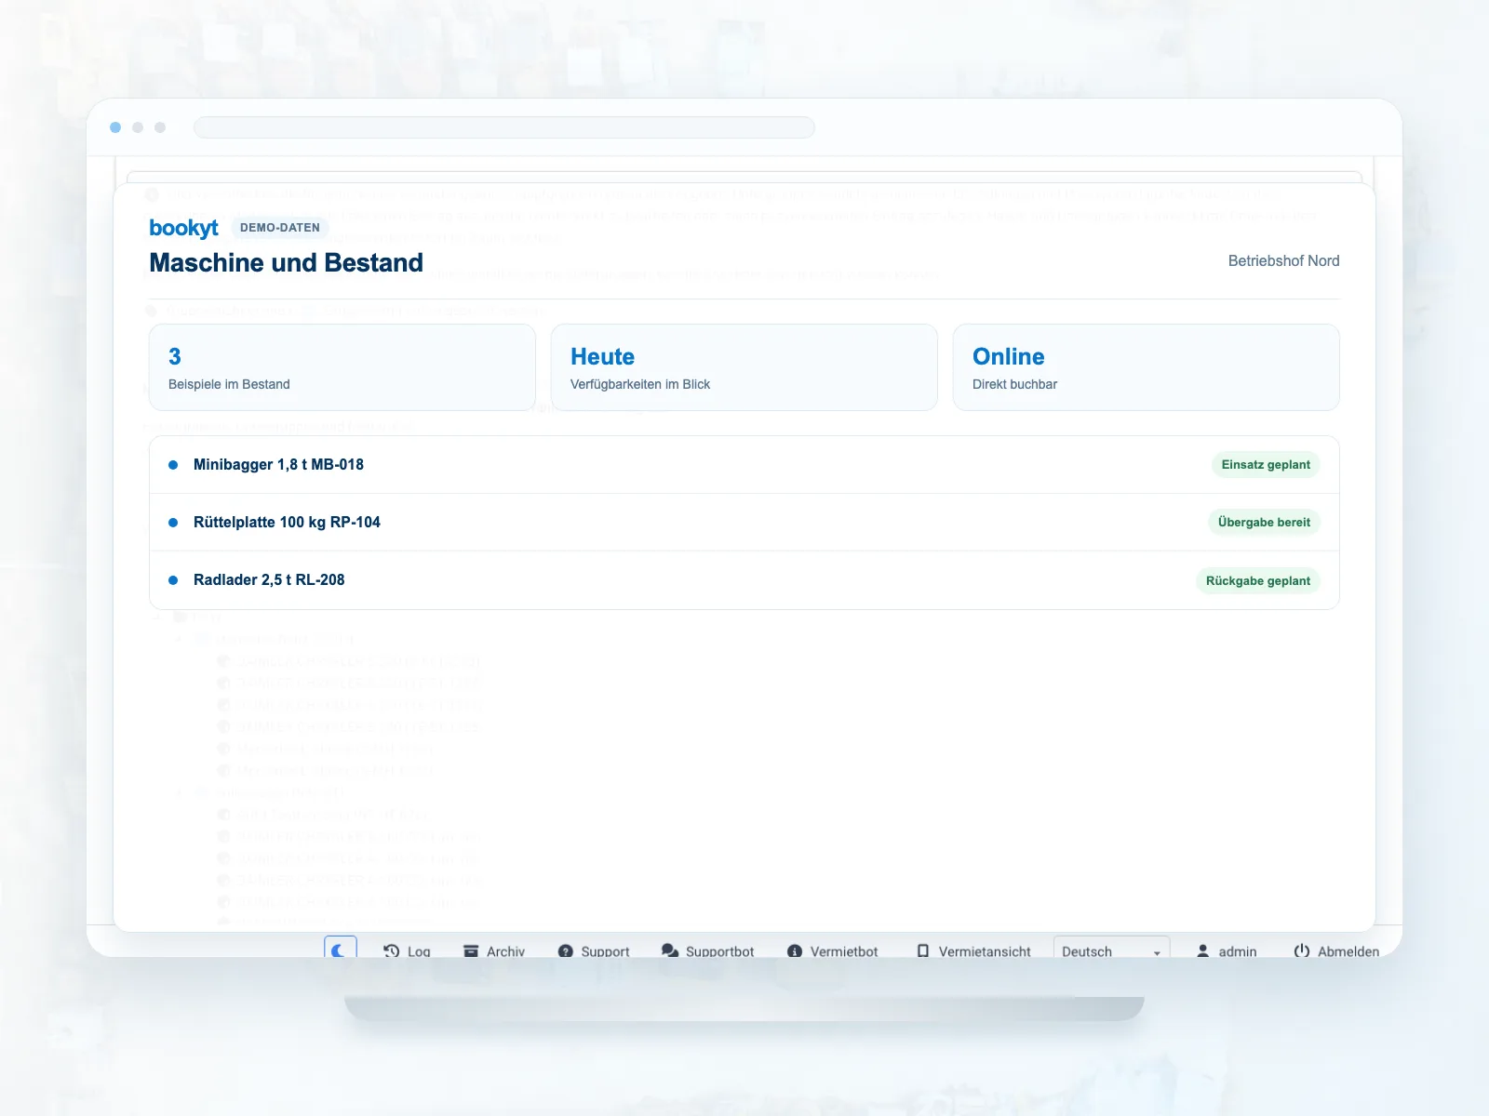The image size is (1489, 1116).
Task: Click the Vermietansicht tablet icon
Action: (x=923, y=950)
